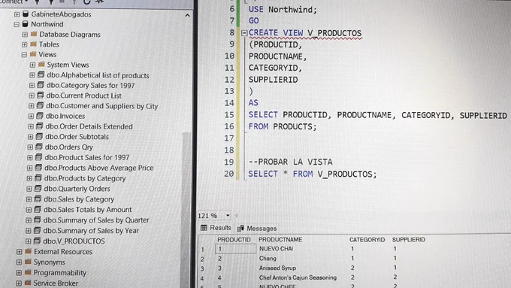
Task: Click view icon of Customer and Suppliers by City
Action: 40,106
